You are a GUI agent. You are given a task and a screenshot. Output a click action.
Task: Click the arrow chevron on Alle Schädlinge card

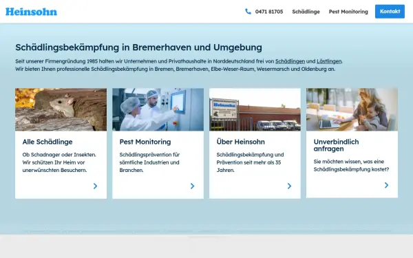(96, 186)
